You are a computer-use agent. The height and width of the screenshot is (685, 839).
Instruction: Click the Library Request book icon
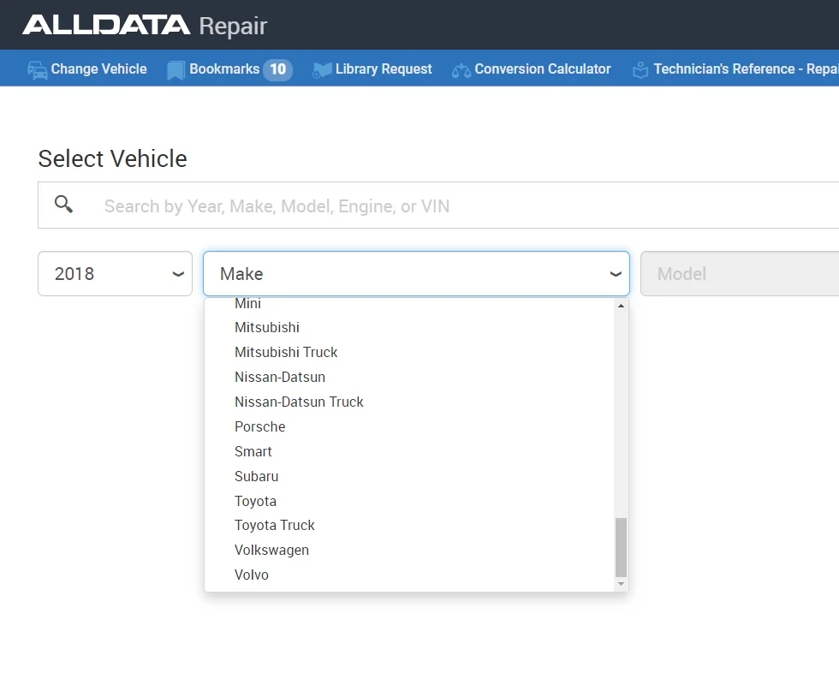[322, 69]
